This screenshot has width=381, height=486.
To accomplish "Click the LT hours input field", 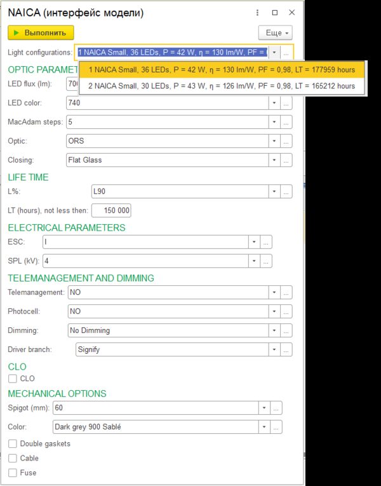I will 112,211.
